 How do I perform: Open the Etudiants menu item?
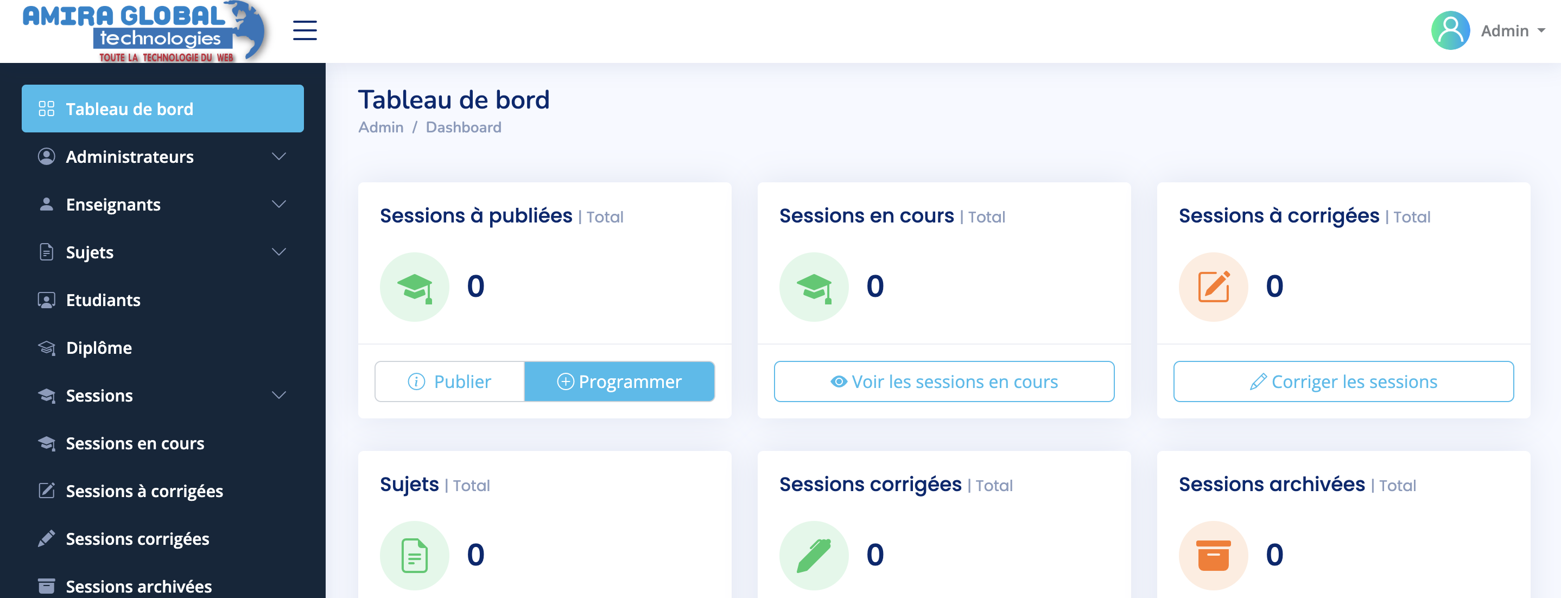[x=103, y=300]
